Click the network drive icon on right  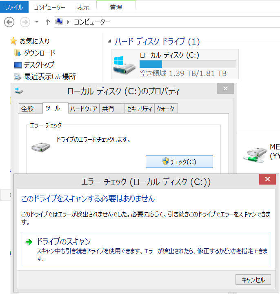tap(255, 155)
